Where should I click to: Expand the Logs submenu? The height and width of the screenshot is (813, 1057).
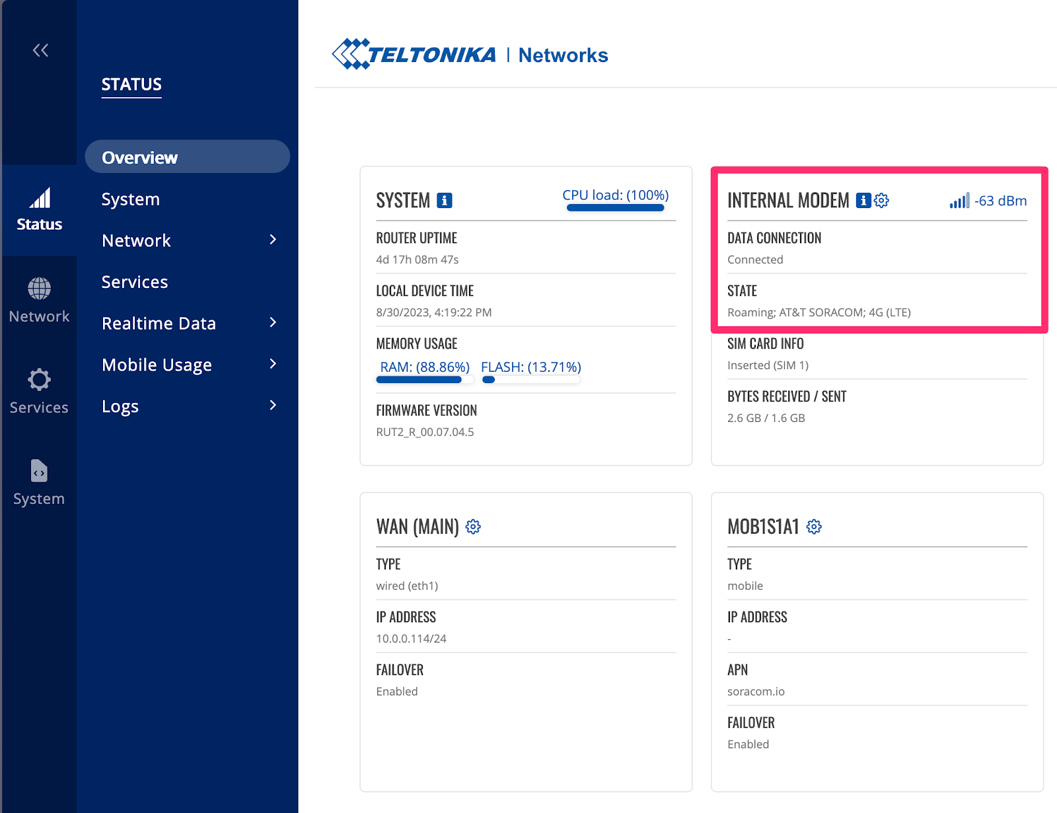click(273, 406)
